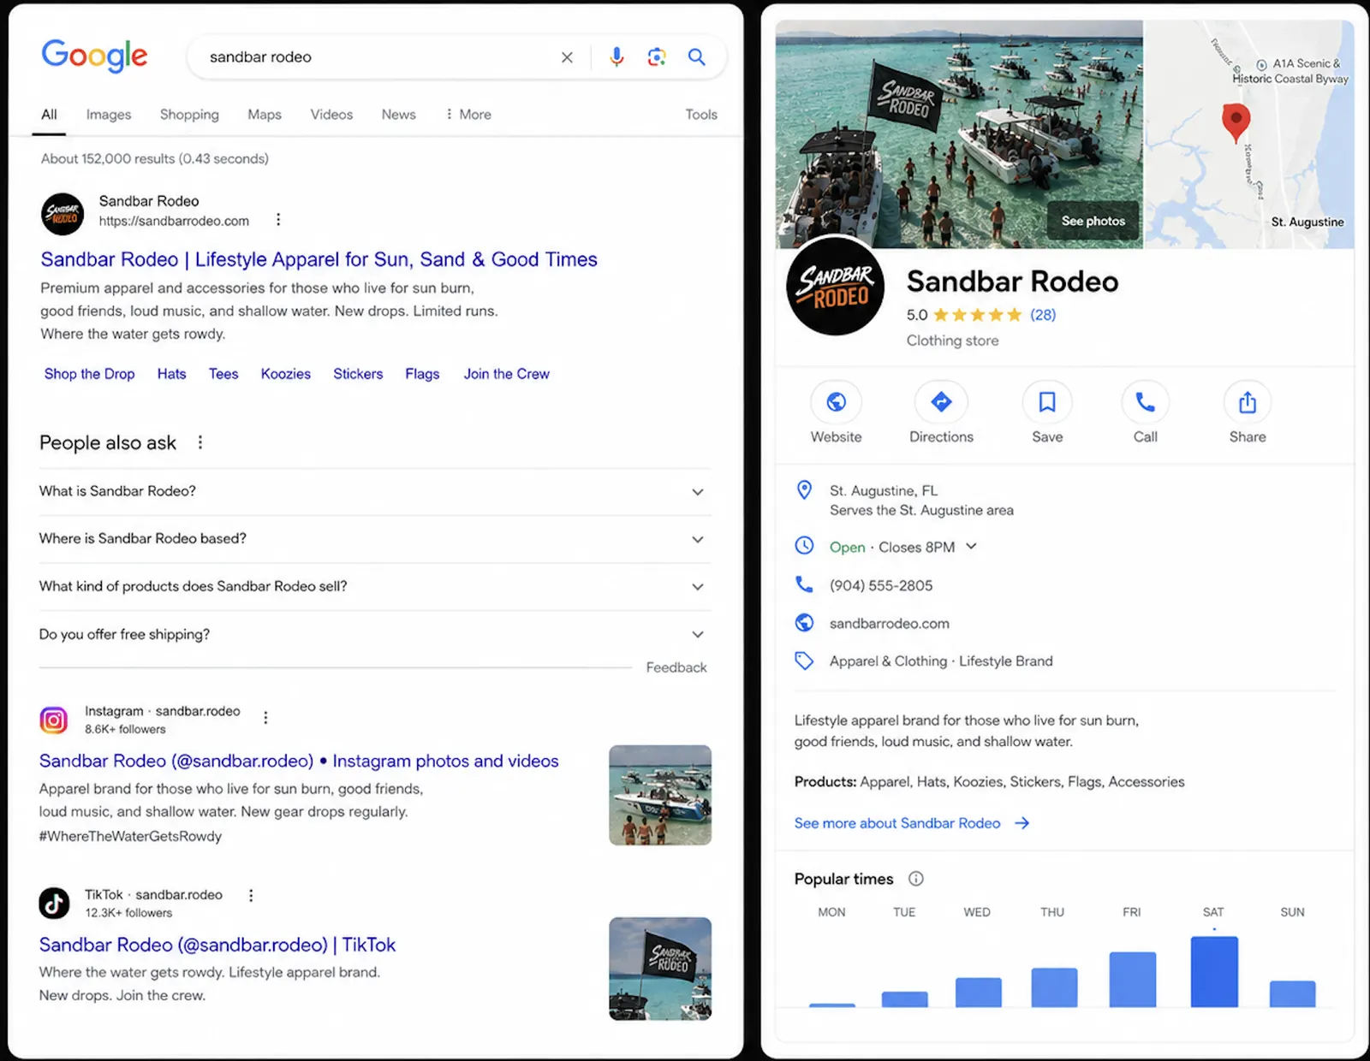This screenshot has width=1370, height=1061.
Task: Get Directions via the arrow icon
Action: coord(941,402)
